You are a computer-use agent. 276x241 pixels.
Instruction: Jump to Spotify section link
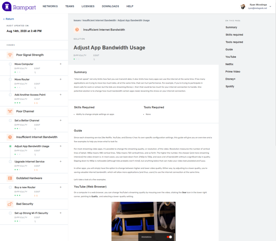click(230, 87)
